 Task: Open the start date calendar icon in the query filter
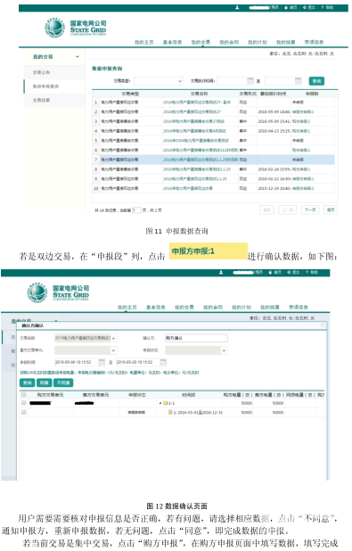click(250, 81)
